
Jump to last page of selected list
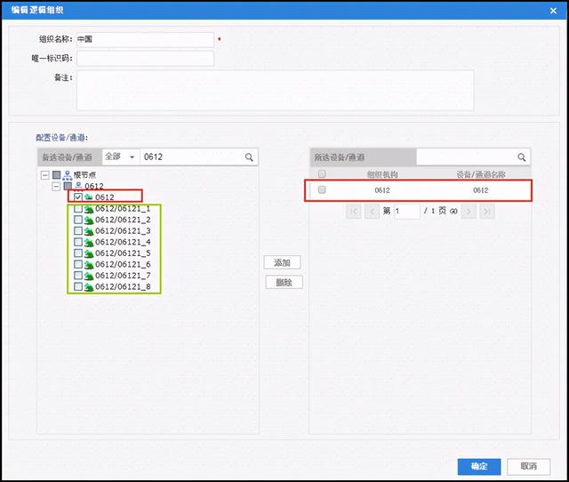[486, 211]
